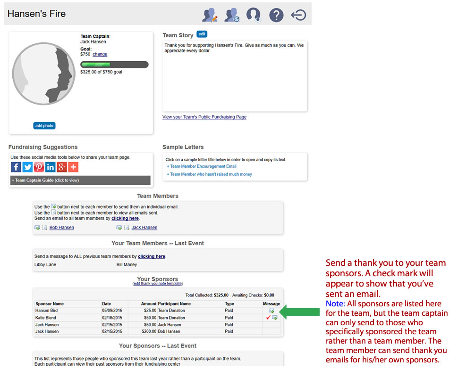The image size is (458, 369).
Task: Send individual email to Bob Hansen
Action: tap(37, 228)
